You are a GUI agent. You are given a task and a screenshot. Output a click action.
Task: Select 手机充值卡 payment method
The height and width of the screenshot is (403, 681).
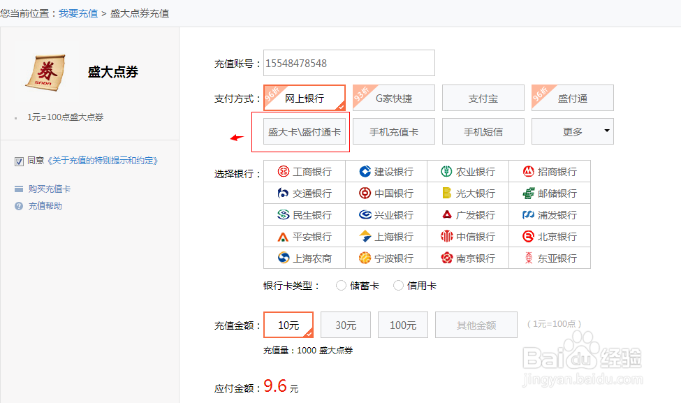coord(393,131)
